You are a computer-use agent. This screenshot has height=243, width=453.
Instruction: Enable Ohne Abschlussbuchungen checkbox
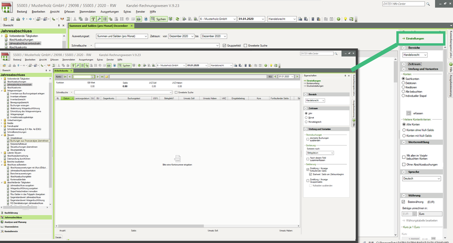pyautogui.click(x=404, y=165)
